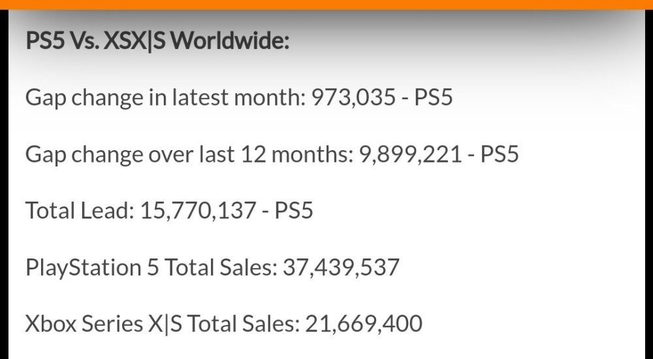Click 'PS5' at start of heading
Screen dimensions: 653x359
tap(45, 42)
